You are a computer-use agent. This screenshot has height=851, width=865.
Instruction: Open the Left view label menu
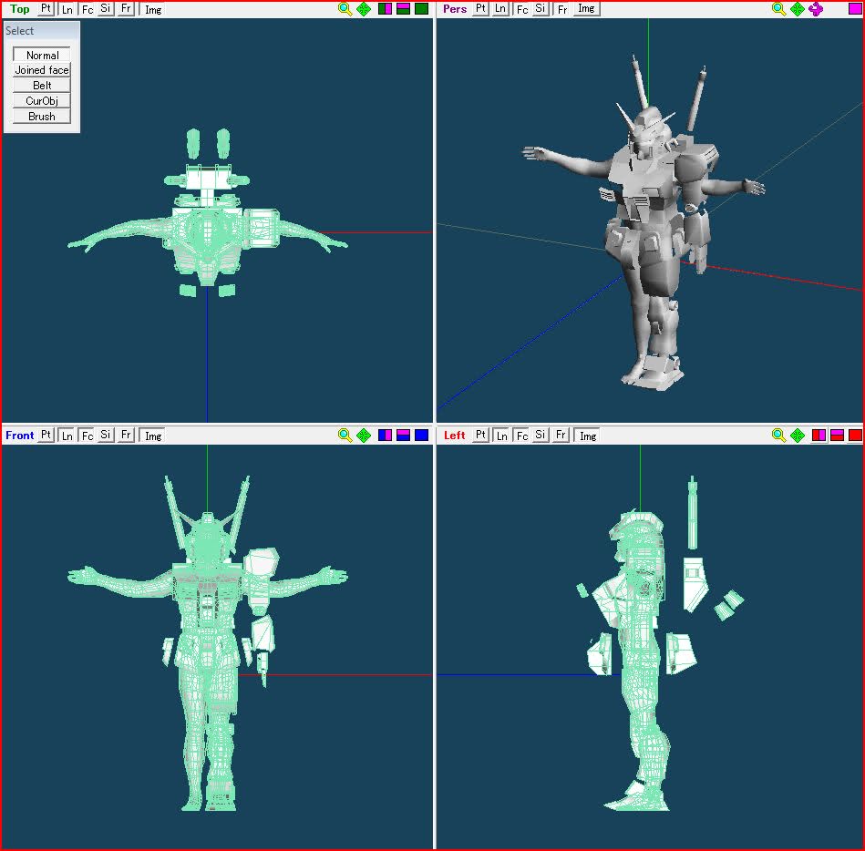[454, 436]
